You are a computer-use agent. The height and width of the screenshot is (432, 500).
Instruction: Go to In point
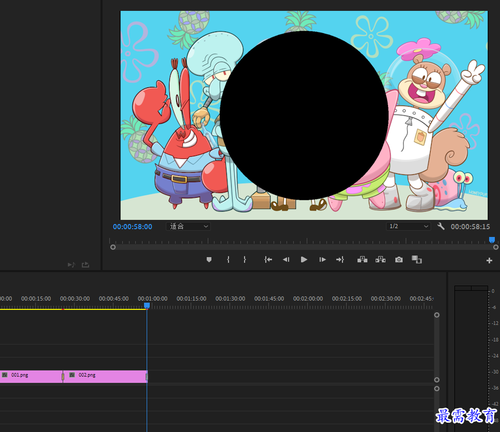pyautogui.click(x=268, y=260)
